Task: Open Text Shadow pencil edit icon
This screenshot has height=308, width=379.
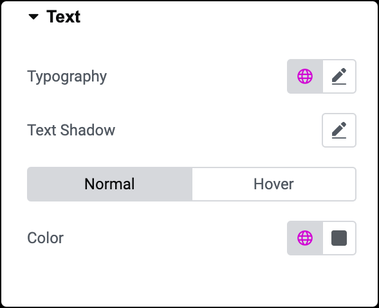Action: pos(339,130)
